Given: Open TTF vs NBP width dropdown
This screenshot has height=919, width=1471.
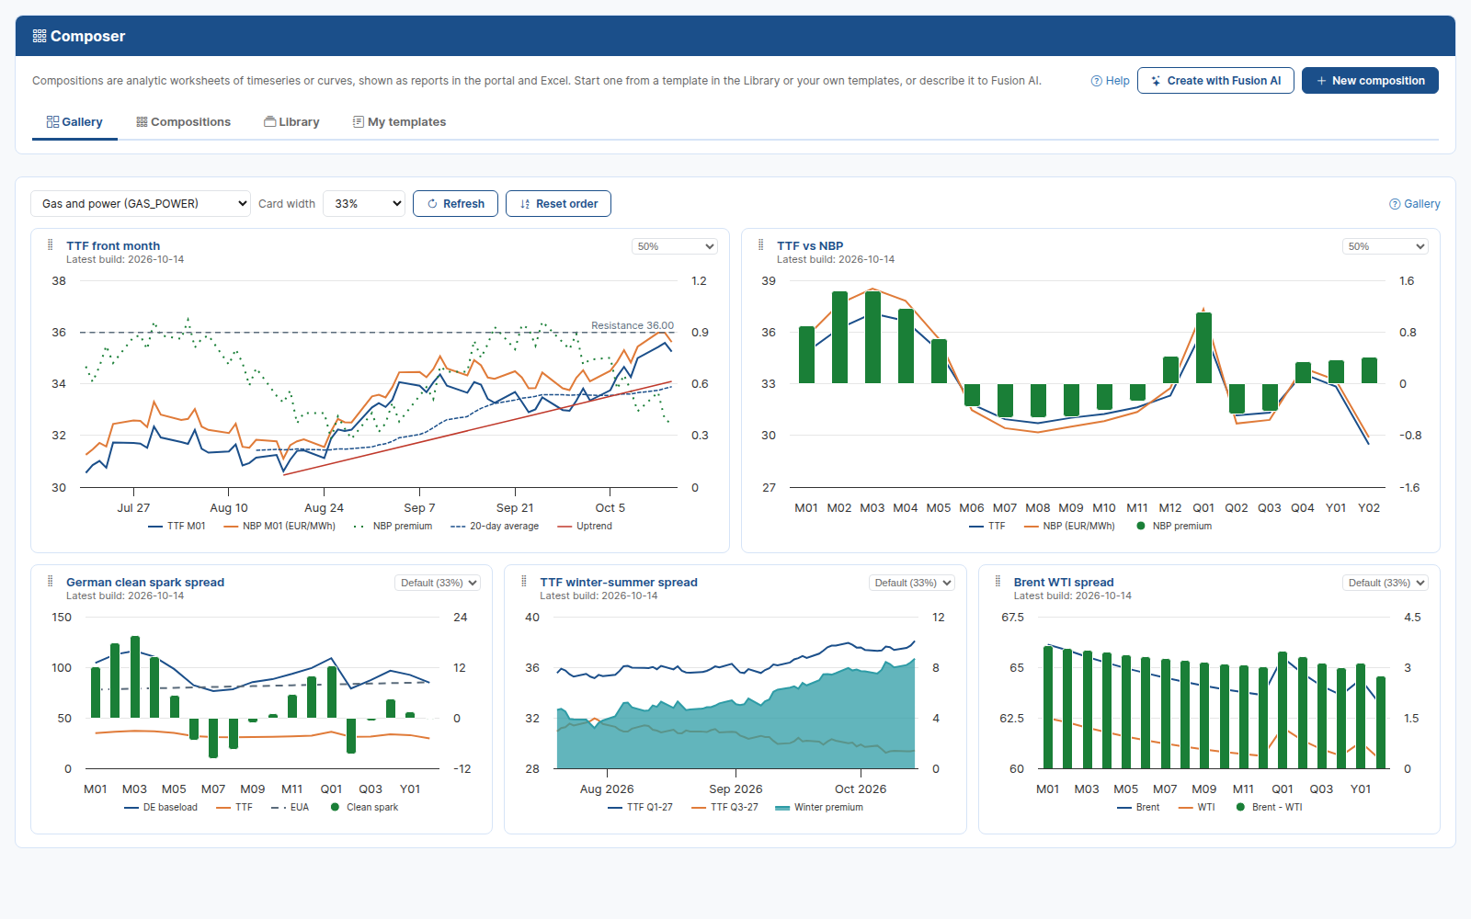Looking at the screenshot, I should (x=1385, y=246).
